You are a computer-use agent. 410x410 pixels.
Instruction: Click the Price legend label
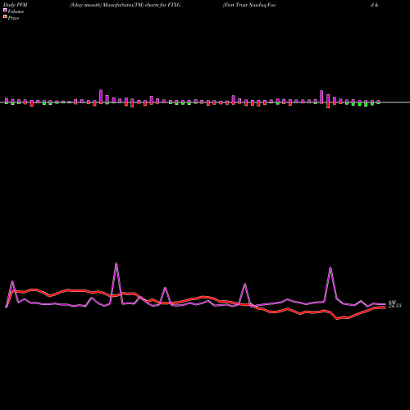[x=13, y=18]
